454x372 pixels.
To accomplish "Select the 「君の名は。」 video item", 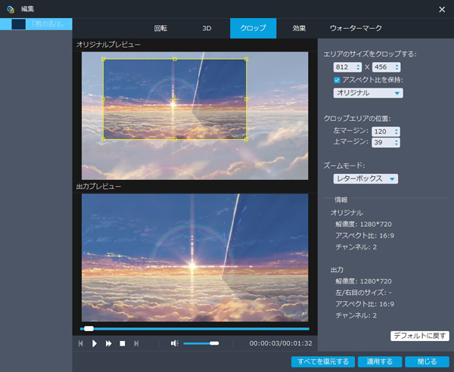I will (36, 24).
